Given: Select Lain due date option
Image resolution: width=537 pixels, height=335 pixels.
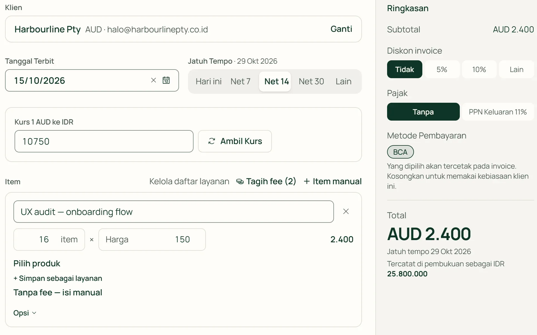Looking at the screenshot, I should coord(343,82).
